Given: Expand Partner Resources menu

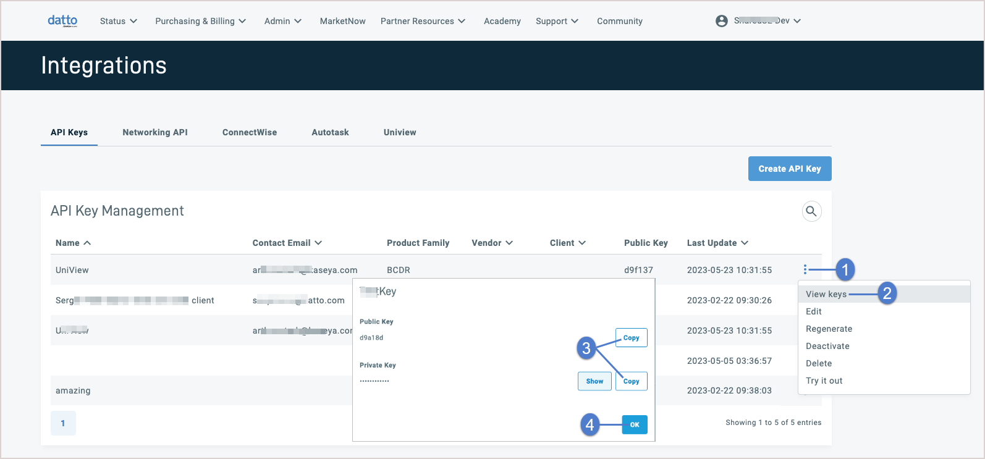Looking at the screenshot, I should (x=423, y=21).
